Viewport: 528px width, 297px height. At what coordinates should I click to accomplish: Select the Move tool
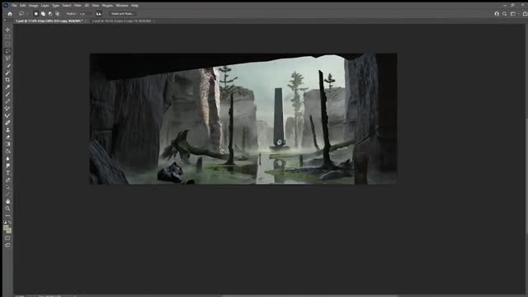[7, 30]
